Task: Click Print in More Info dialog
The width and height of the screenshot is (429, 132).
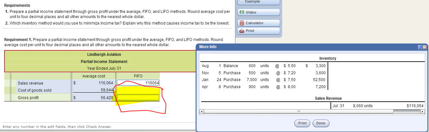Action: pos(302,123)
